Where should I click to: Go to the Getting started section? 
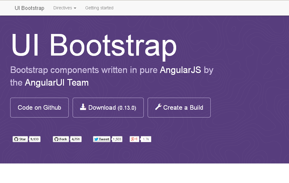tap(99, 8)
